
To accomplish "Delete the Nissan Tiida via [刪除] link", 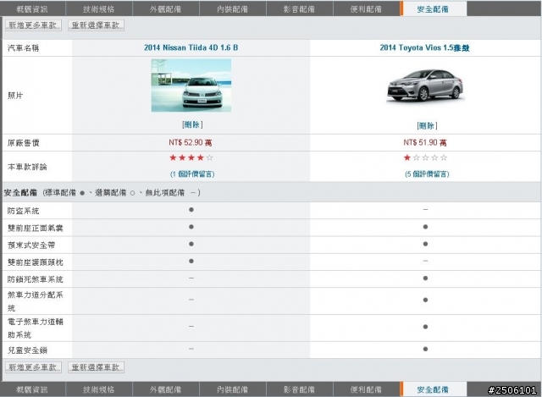I will 192,124.
